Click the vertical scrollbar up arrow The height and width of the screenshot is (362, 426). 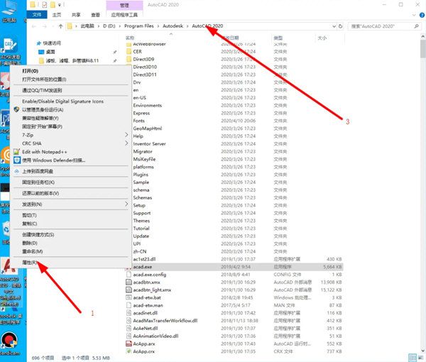point(423,36)
